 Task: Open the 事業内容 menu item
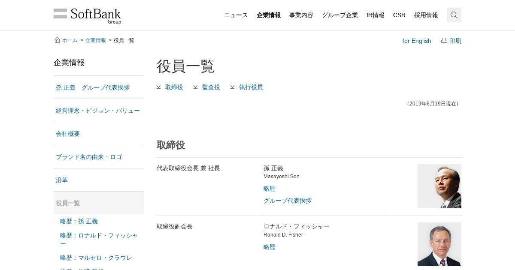[x=301, y=15]
